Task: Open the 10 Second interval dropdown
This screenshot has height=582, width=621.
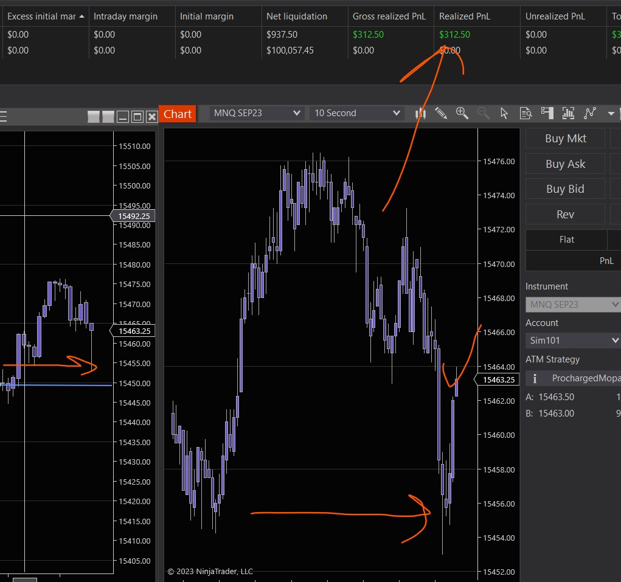Action: (357, 113)
